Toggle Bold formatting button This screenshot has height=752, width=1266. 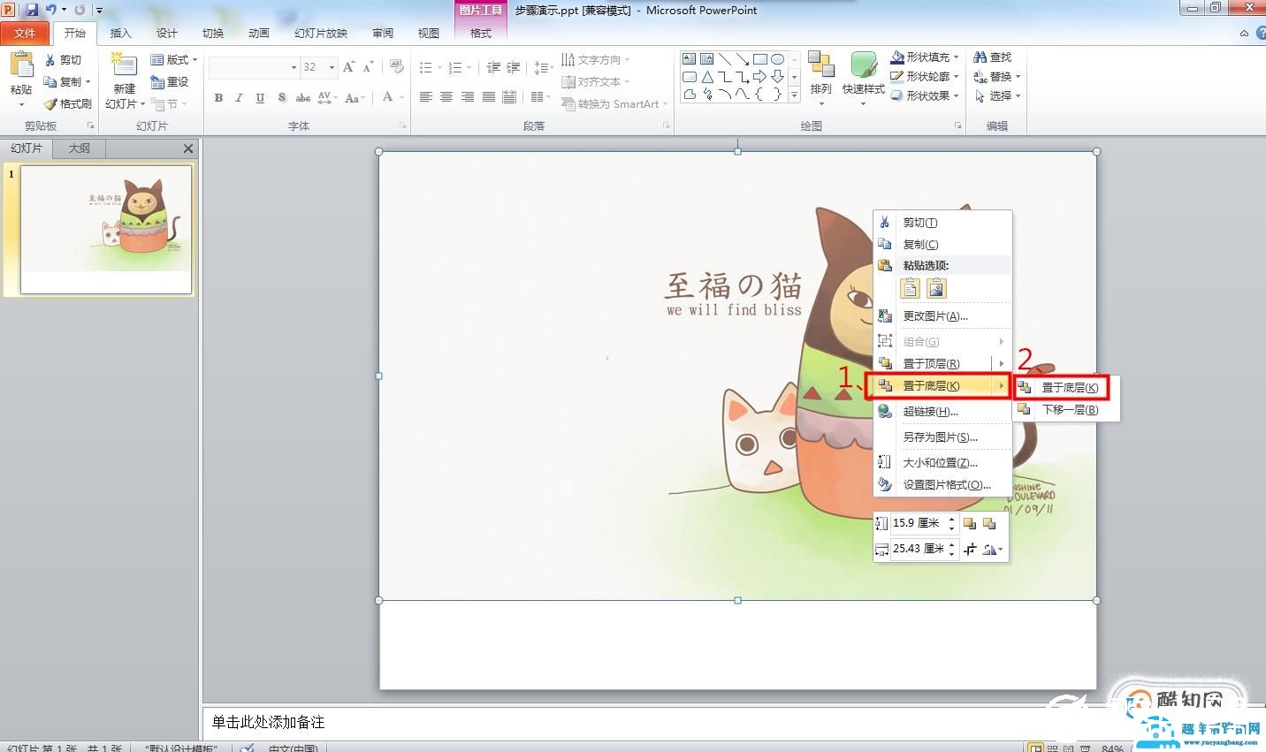pos(218,98)
